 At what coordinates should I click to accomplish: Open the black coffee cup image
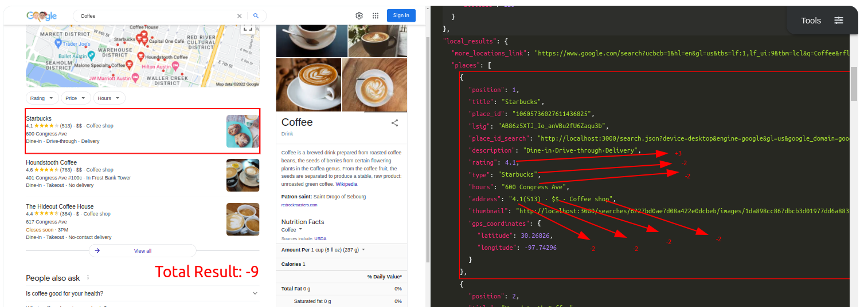[x=311, y=41]
